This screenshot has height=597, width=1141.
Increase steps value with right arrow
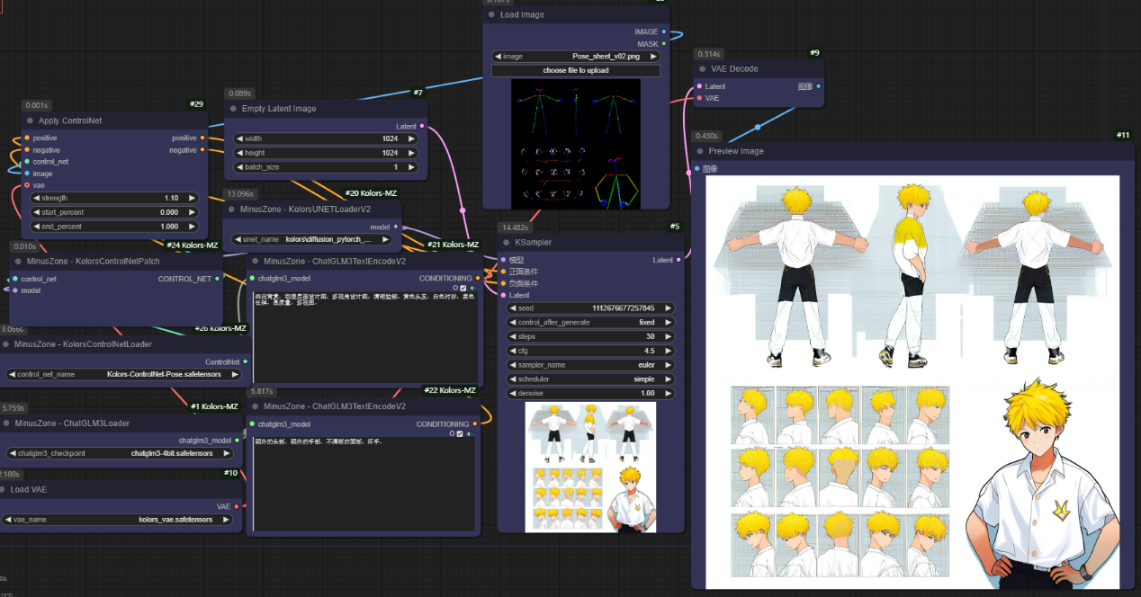[x=668, y=336]
